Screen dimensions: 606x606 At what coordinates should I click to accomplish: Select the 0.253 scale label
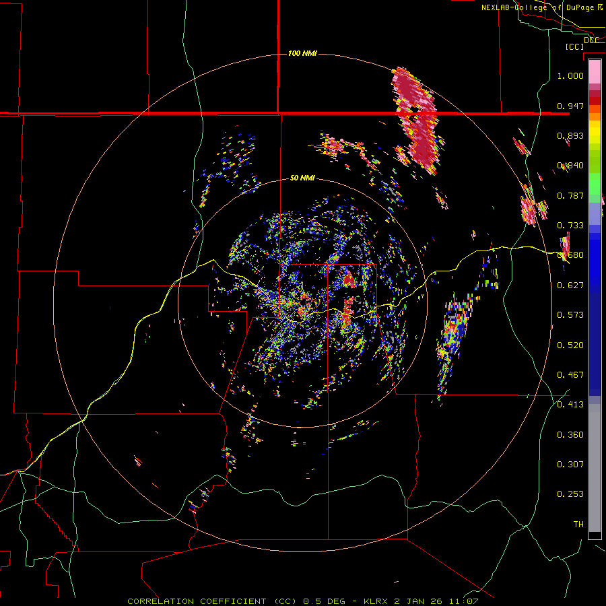coord(570,494)
